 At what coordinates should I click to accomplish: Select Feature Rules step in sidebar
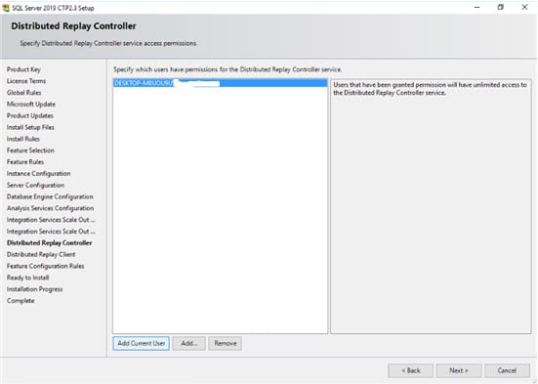25,162
